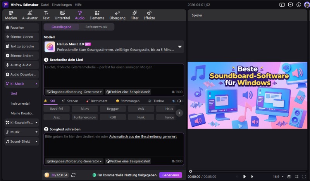The image size is (310, 181).
Task: Open the Datei menu
Action: pyautogui.click(x=45, y=5)
